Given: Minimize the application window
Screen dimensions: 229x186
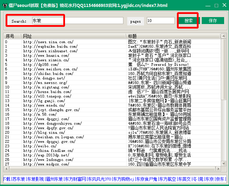Looking at the screenshot, I should click(x=208, y=6).
